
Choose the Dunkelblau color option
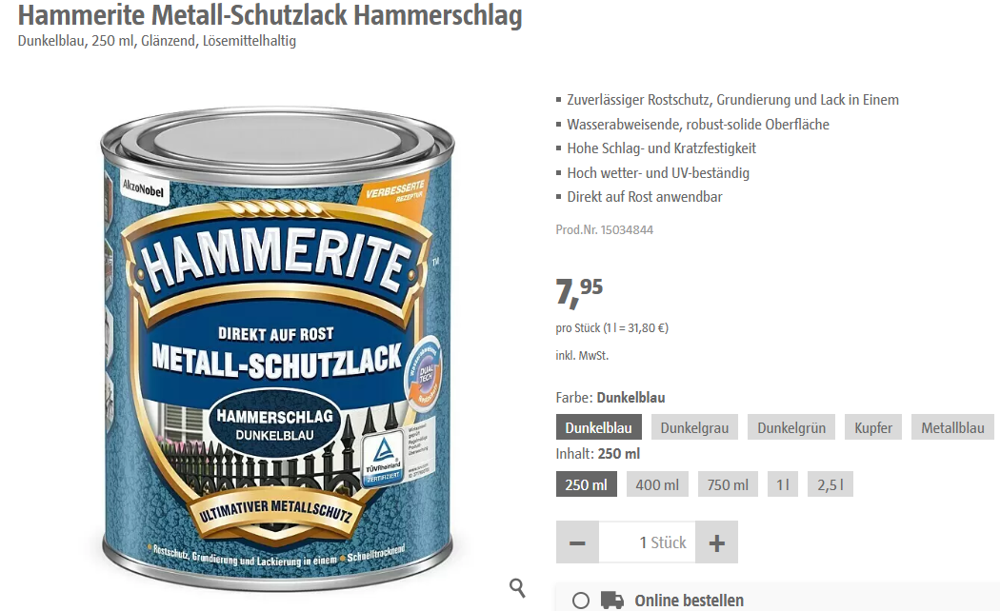click(x=598, y=427)
